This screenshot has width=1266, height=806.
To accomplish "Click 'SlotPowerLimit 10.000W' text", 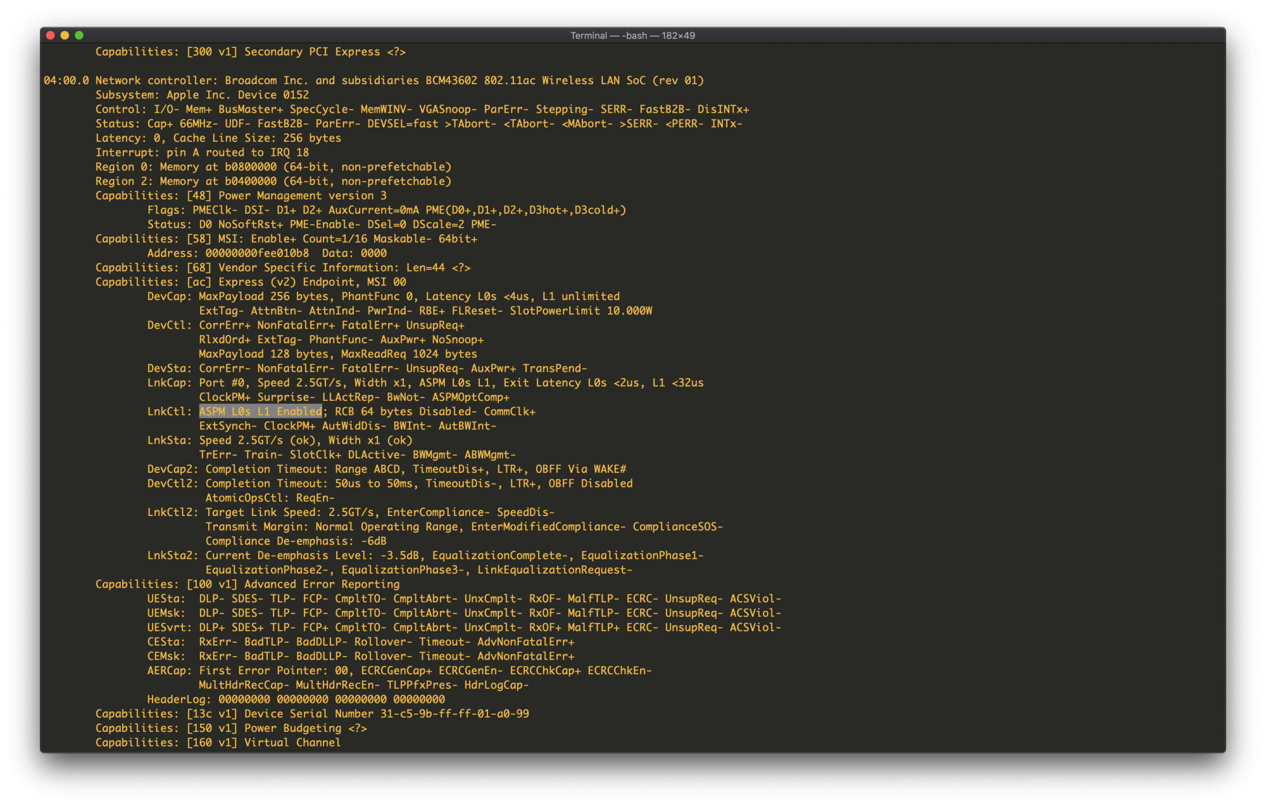I will click(x=580, y=311).
